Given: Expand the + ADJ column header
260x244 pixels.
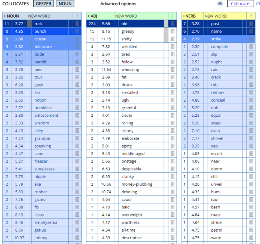Looking at the screenshot, I should (x=92, y=16).
